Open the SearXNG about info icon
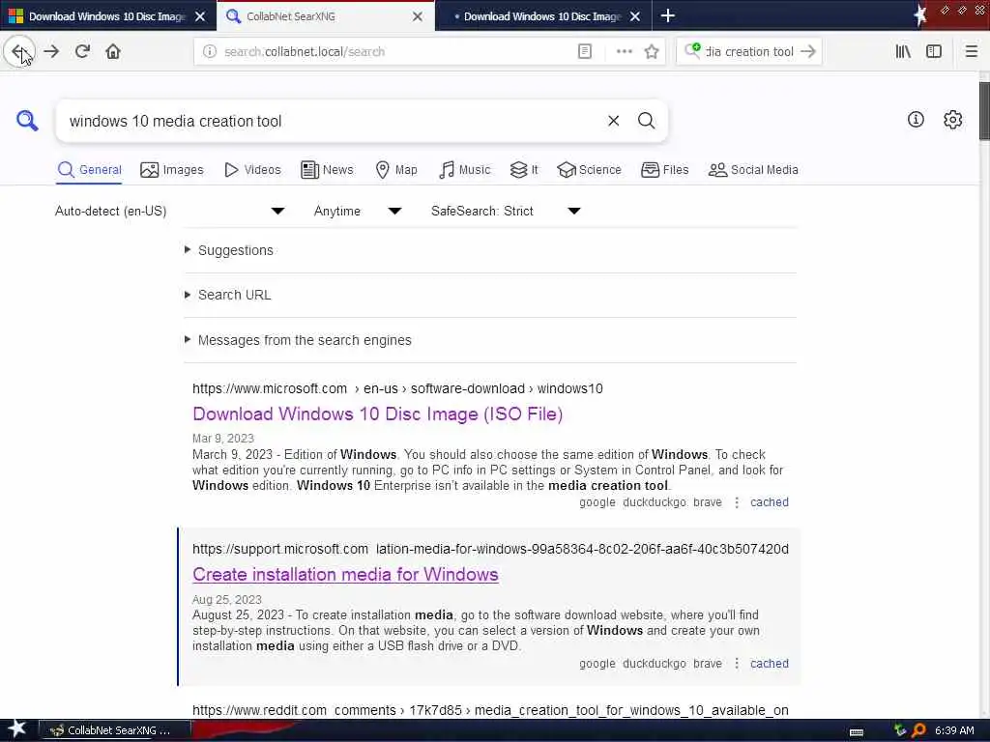 916,119
